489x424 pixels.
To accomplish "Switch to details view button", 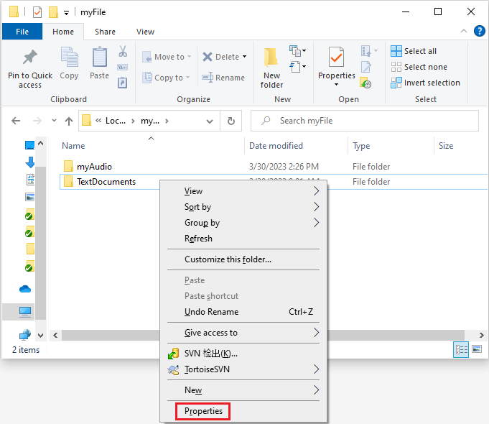I will pos(461,349).
